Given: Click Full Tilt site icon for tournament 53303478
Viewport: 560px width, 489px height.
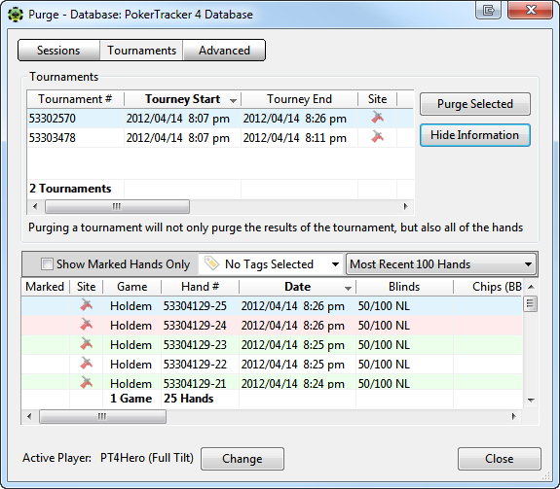Looking at the screenshot, I should click(378, 137).
